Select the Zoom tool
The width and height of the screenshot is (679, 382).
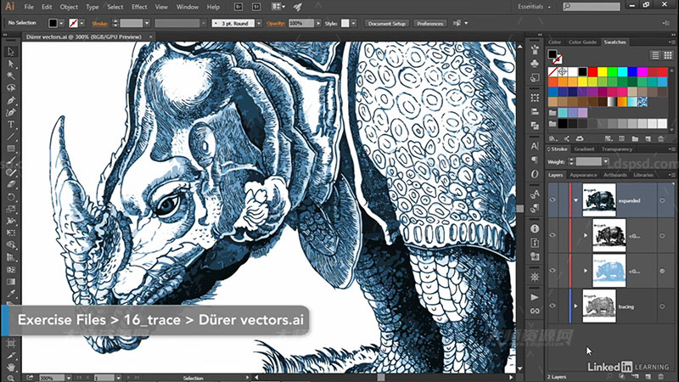pyautogui.click(x=11, y=378)
